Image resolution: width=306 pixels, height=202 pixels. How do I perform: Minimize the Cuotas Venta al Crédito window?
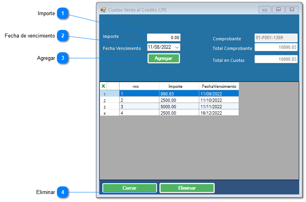coord(265,10)
